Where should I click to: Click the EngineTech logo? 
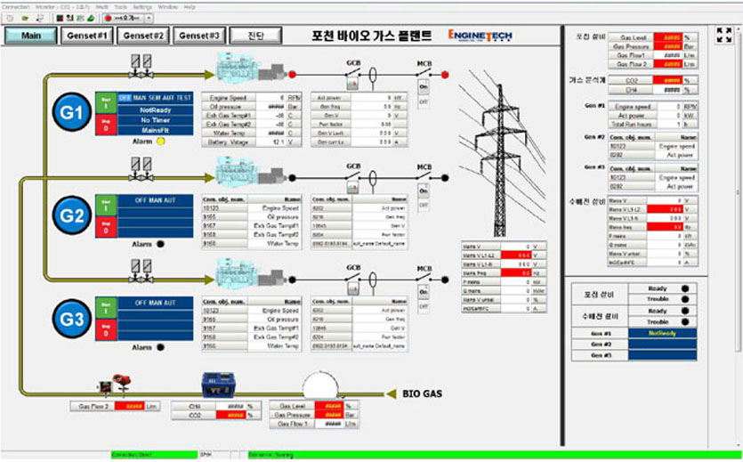[481, 36]
